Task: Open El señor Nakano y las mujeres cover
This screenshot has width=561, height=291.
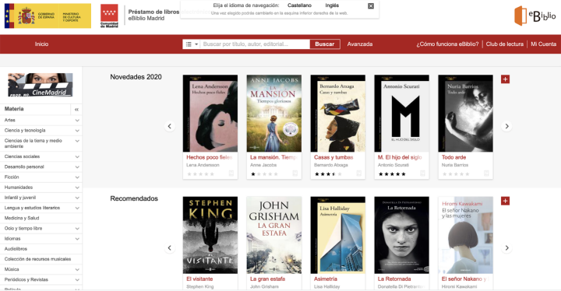Action: pos(465,235)
